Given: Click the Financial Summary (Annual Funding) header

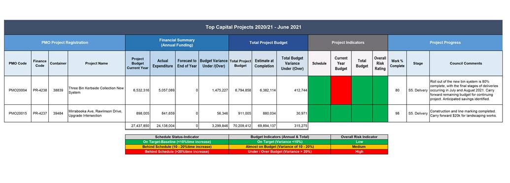Looking at the screenshot, I should [177, 42].
